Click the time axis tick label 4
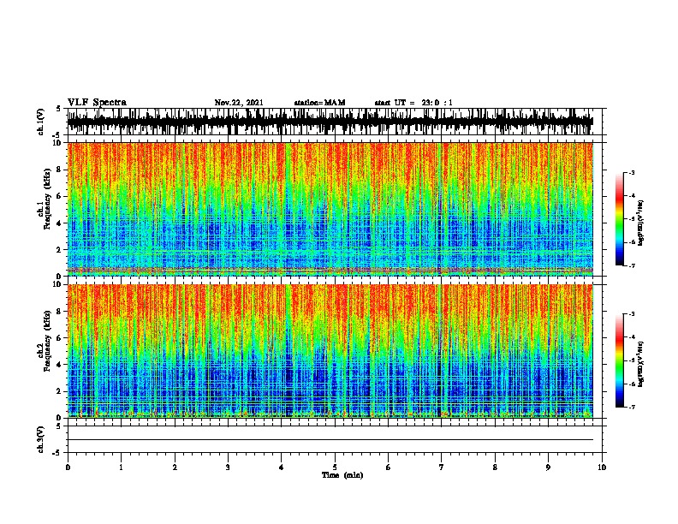 pos(282,467)
